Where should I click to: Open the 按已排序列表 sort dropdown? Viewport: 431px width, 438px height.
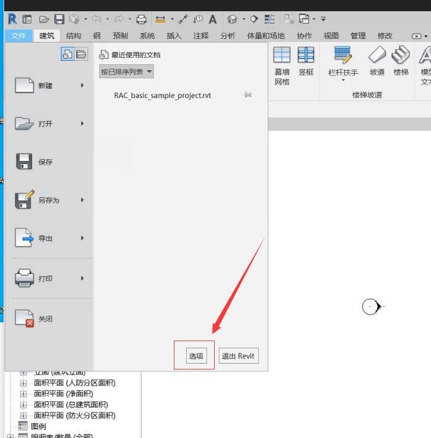tap(127, 72)
